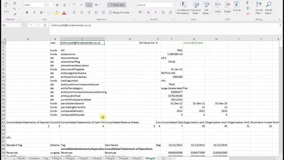Screen dimensions: 284x160
Task: Switch to the Standard sheet tab
Action: 34,158
